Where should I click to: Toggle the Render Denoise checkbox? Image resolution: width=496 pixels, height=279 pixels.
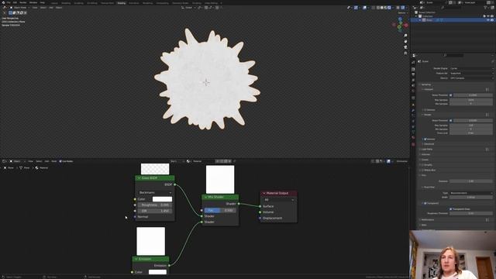[425, 139]
